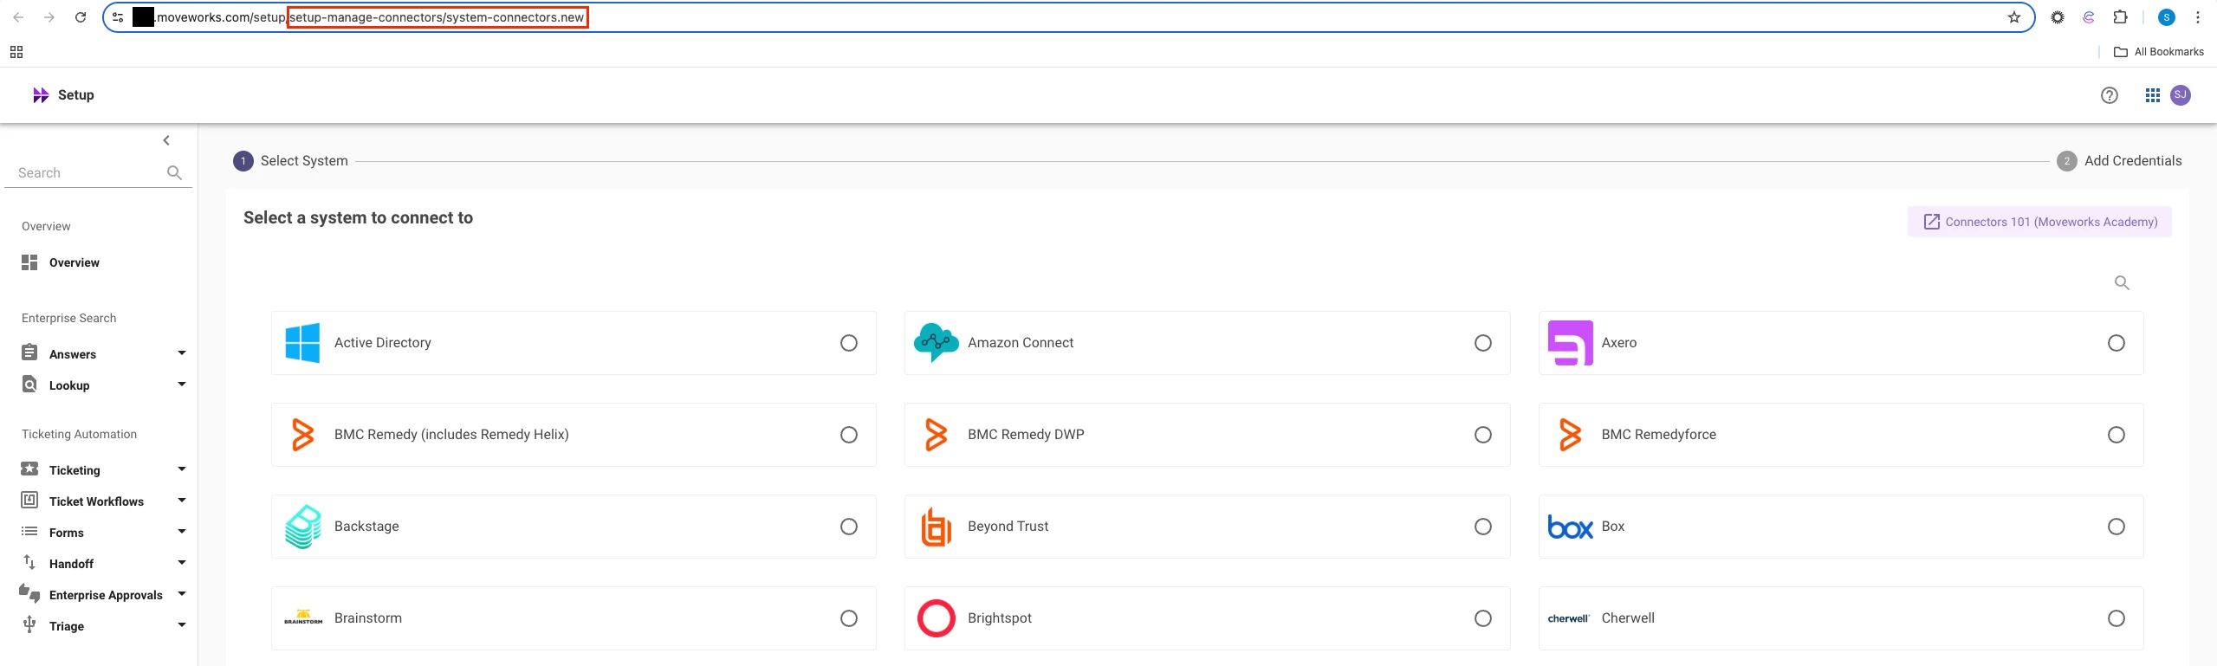
Task: Expand the Triage dropdown arrow
Action: click(x=182, y=625)
